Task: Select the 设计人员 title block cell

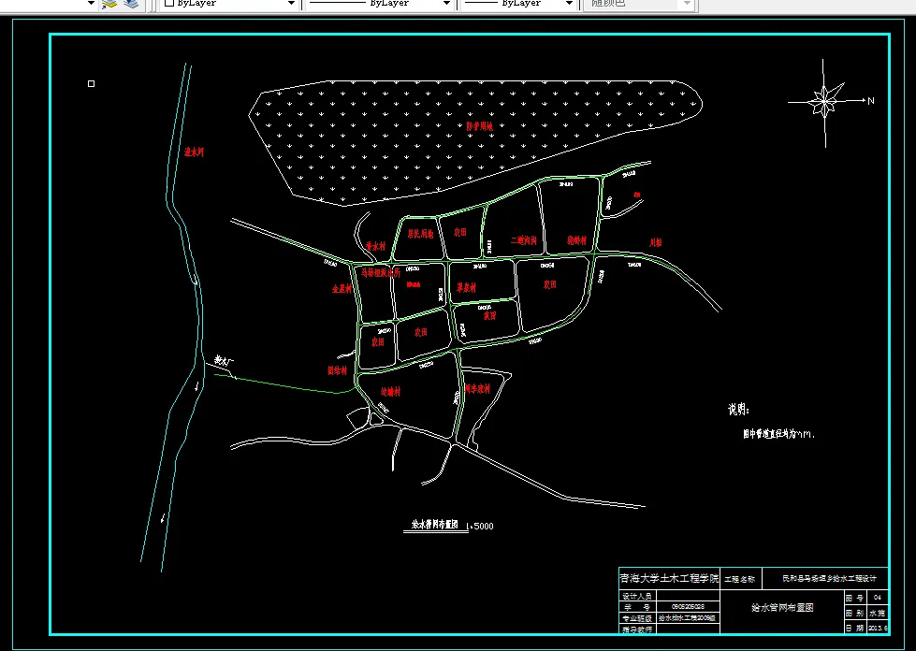Action: coord(637,596)
